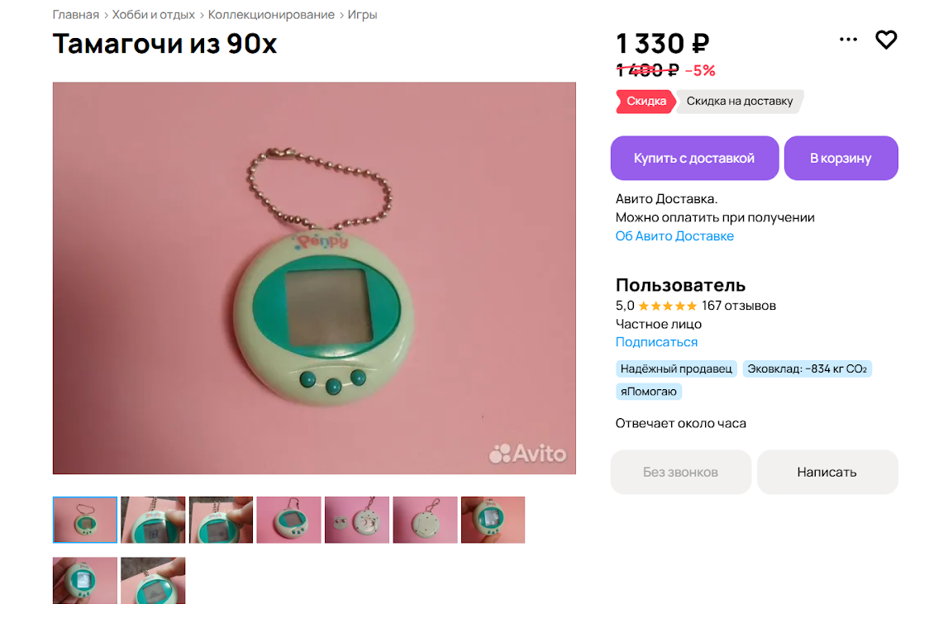This screenshot has height=618, width=929.
Task: Add listing to favorites with heart icon
Action: coord(886,40)
